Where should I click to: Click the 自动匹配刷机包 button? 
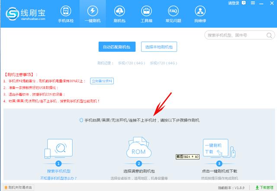click(x=117, y=47)
